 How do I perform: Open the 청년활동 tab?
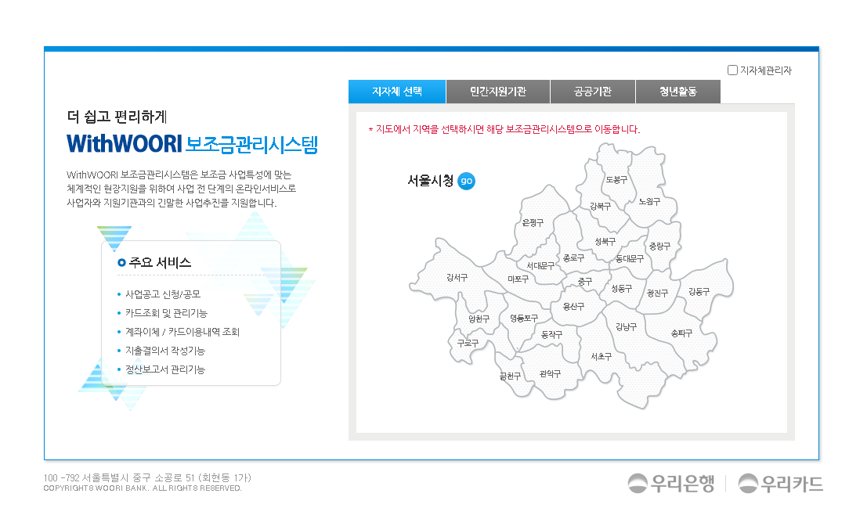click(678, 92)
